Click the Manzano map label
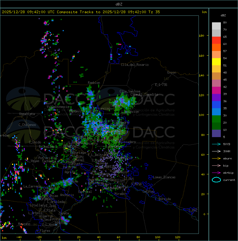Image resolution: width=238 pixels, height=241 pixels. pyautogui.click(x=24, y=224)
